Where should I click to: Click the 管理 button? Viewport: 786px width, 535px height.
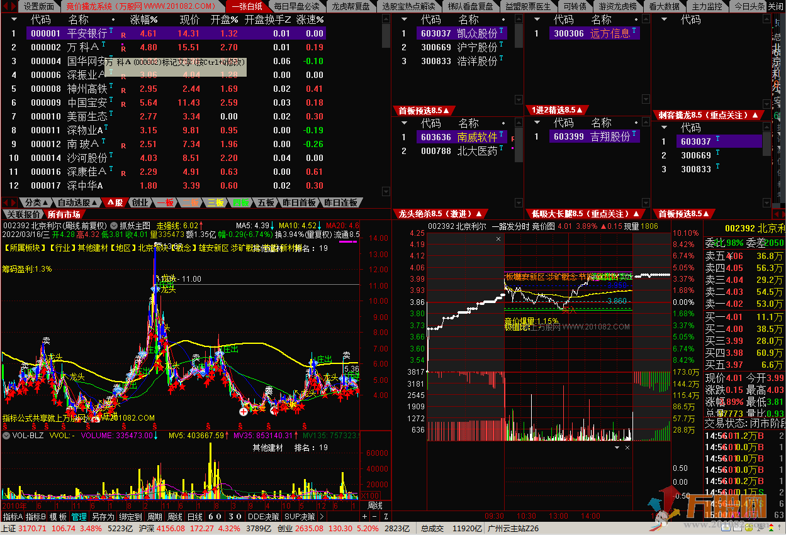[x=79, y=516]
